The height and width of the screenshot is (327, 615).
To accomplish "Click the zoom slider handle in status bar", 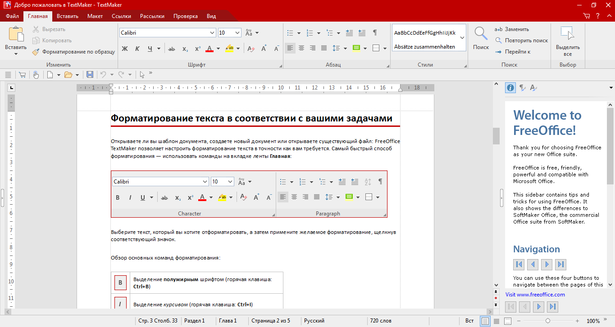I will coord(547,321).
